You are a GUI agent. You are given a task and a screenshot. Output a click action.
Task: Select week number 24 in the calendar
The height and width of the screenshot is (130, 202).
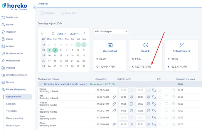[x=43, y=55]
